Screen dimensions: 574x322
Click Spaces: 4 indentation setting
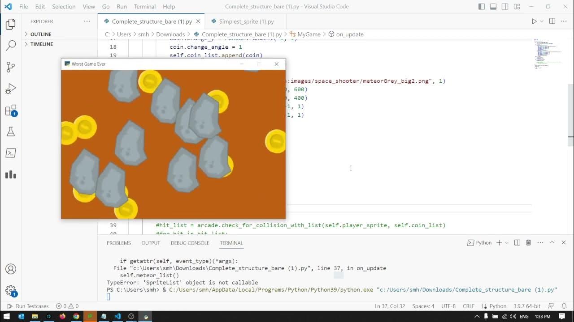click(423, 306)
